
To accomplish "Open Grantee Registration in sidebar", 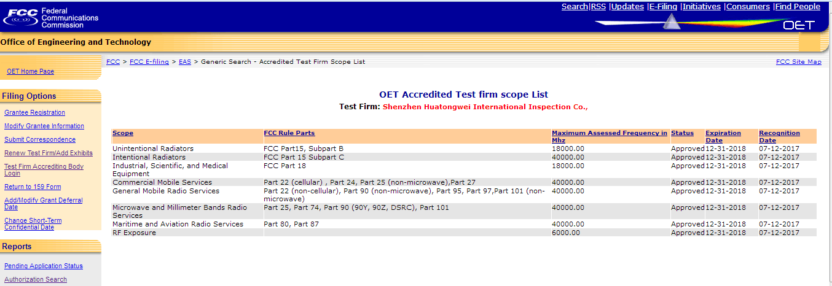I will click(34, 113).
